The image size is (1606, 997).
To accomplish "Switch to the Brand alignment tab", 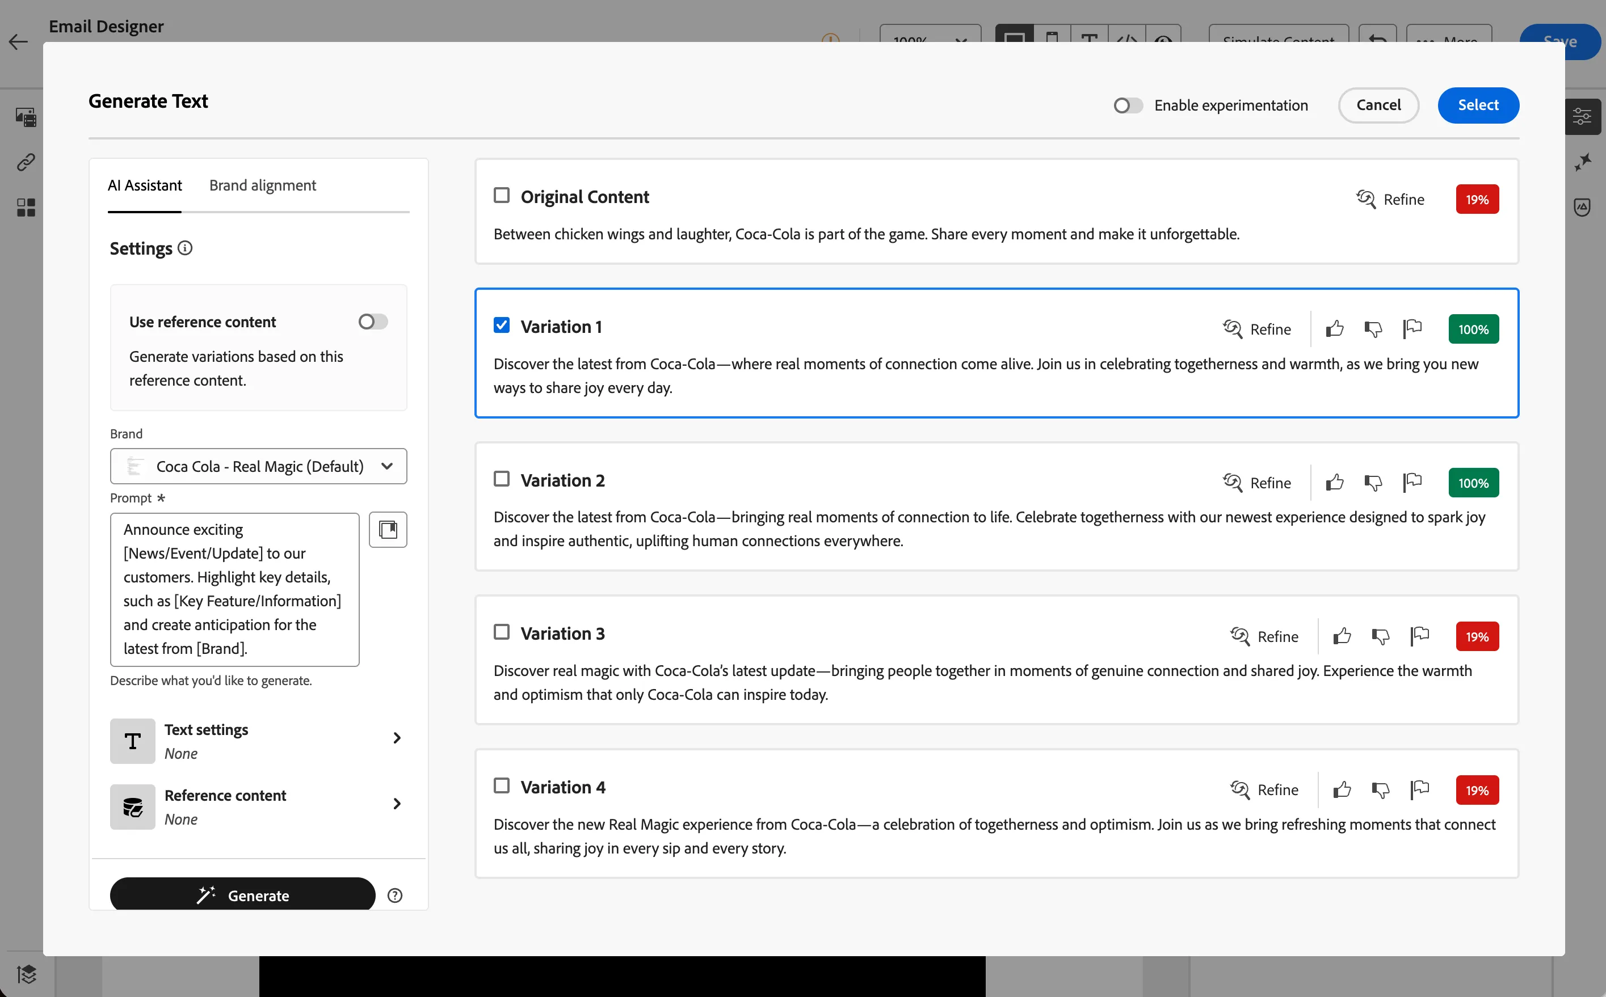I will click(263, 185).
